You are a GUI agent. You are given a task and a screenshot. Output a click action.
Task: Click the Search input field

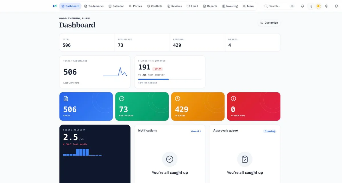coord(278,6)
